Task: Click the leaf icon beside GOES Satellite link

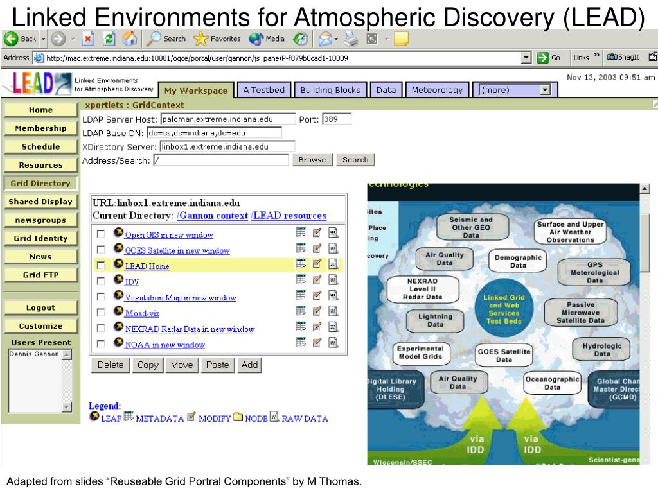Action: tap(119, 248)
